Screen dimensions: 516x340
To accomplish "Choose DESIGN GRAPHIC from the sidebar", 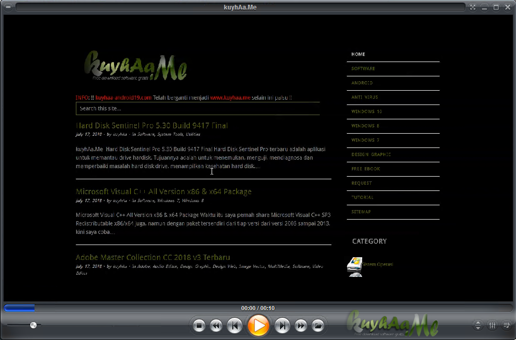I will (371, 154).
